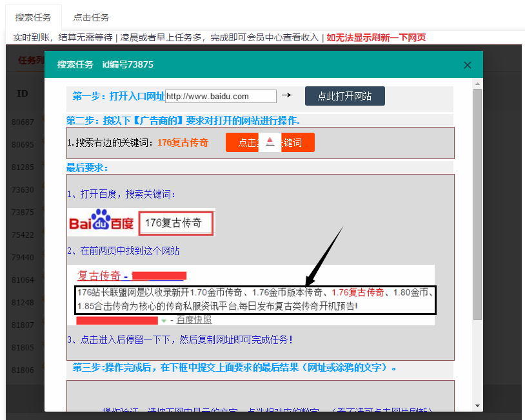The height and width of the screenshot is (420, 525).
Task: Click the 176站长联盟网 result description text
Action: click(255, 300)
